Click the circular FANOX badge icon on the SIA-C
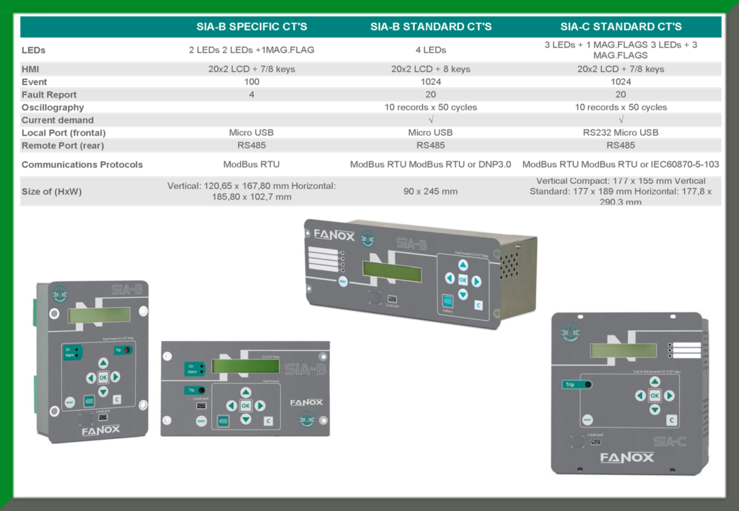Screen dimensions: 739x511 point(571,332)
